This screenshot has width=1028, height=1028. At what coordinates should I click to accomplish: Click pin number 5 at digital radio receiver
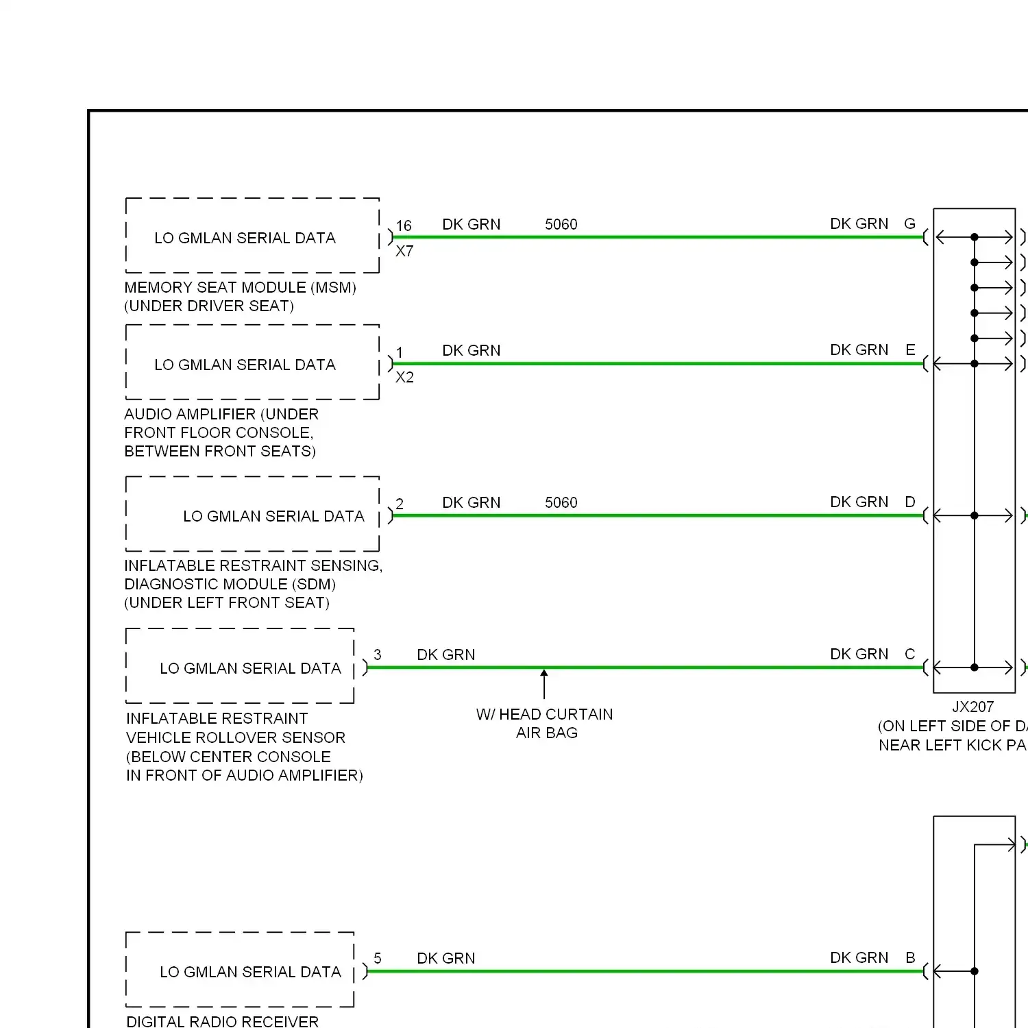pos(378,958)
